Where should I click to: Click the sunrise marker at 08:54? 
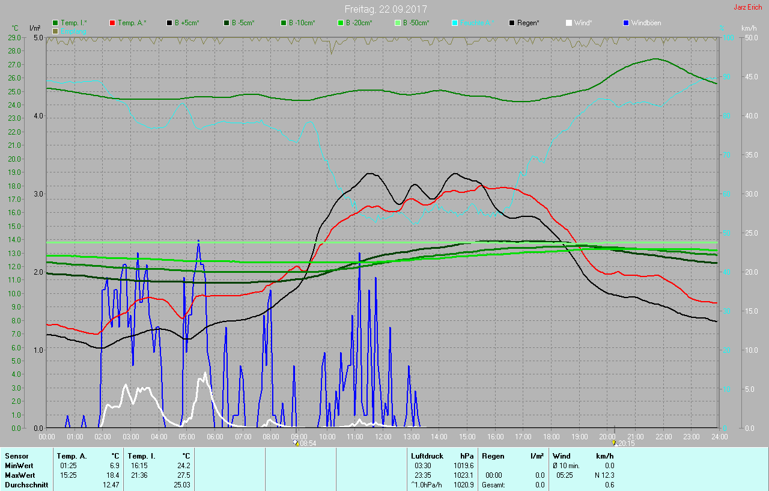[x=296, y=443]
